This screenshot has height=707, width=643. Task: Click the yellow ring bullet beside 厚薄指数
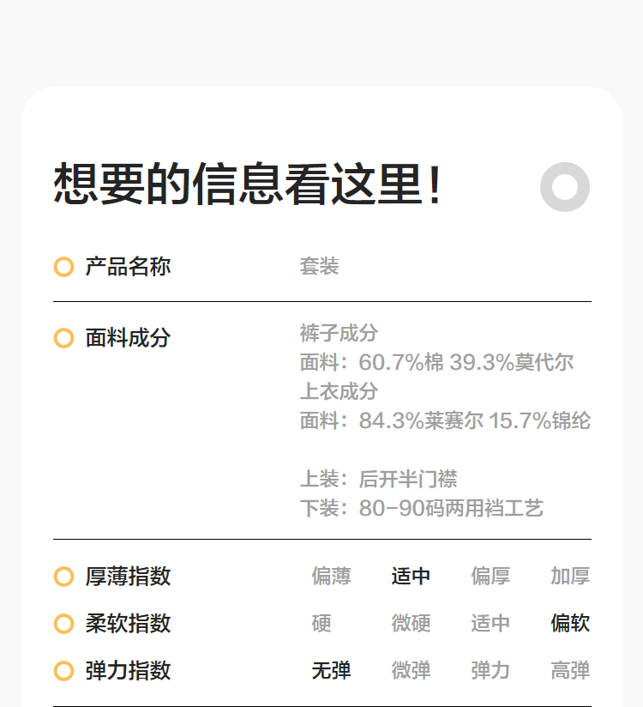[63, 577]
